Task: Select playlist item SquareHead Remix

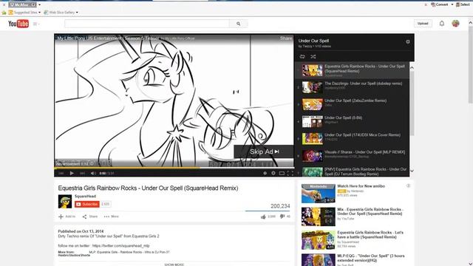Action: [352, 70]
